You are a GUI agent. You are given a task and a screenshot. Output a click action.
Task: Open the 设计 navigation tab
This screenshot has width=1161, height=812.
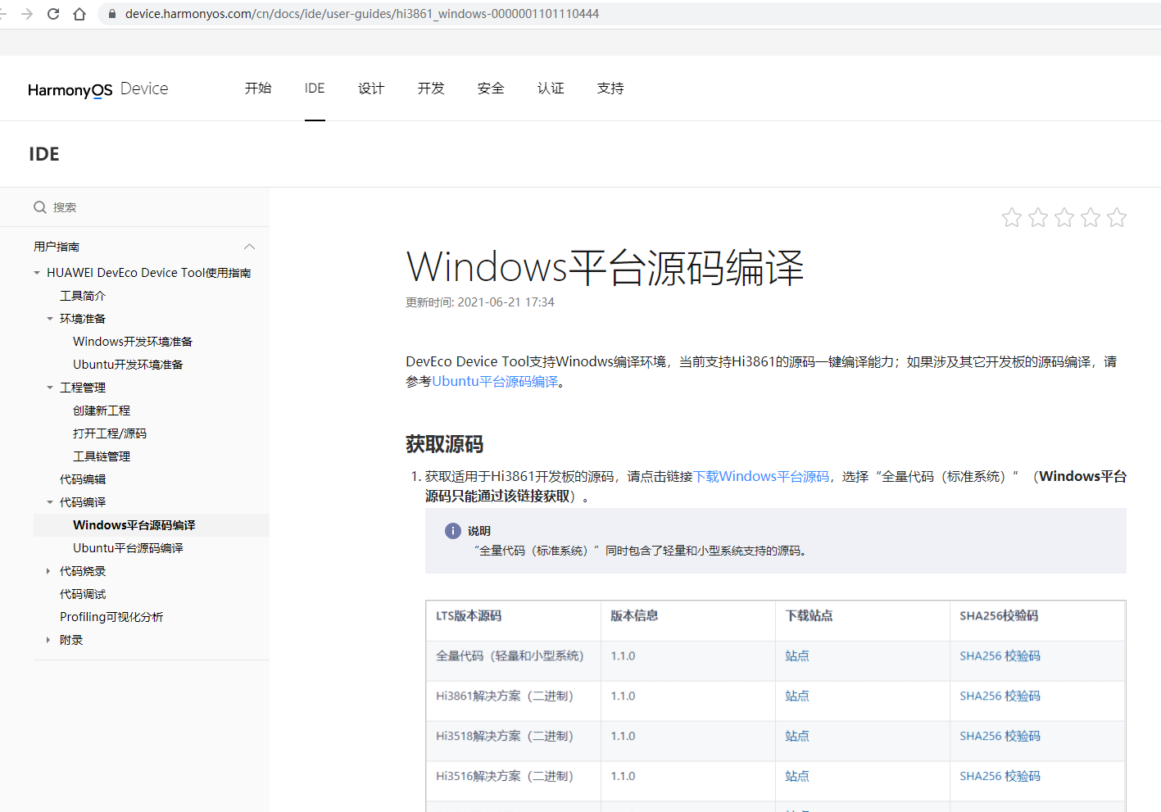(371, 88)
